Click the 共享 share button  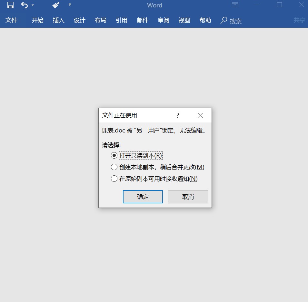point(300,20)
